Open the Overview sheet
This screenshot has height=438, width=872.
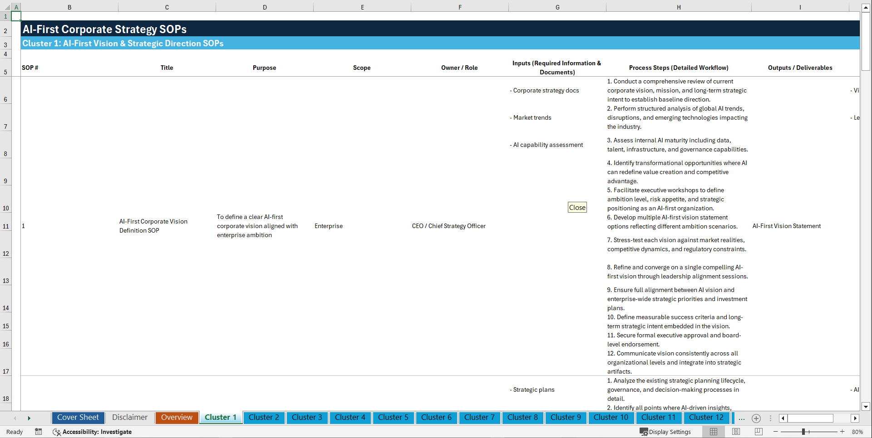(x=177, y=418)
